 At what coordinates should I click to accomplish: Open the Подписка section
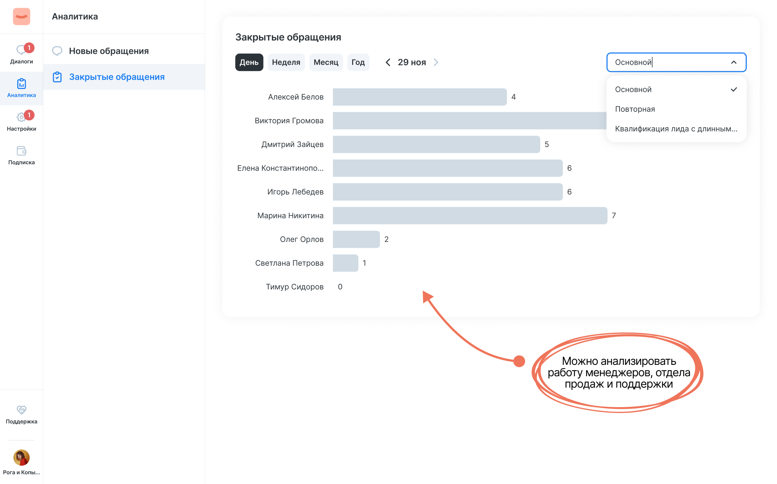21,155
